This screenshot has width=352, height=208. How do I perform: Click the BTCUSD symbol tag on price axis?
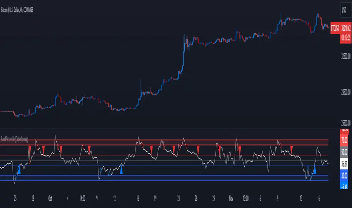tap(335, 28)
